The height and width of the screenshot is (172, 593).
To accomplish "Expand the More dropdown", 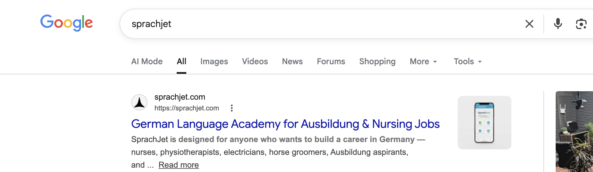I will (x=423, y=61).
